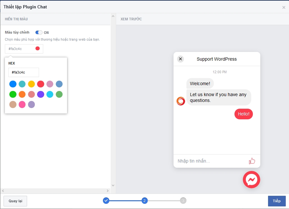Jump to step 3 indicator
Image resolution: width=289 pixels, height=209 pixels.
click(x=183, y=201)
